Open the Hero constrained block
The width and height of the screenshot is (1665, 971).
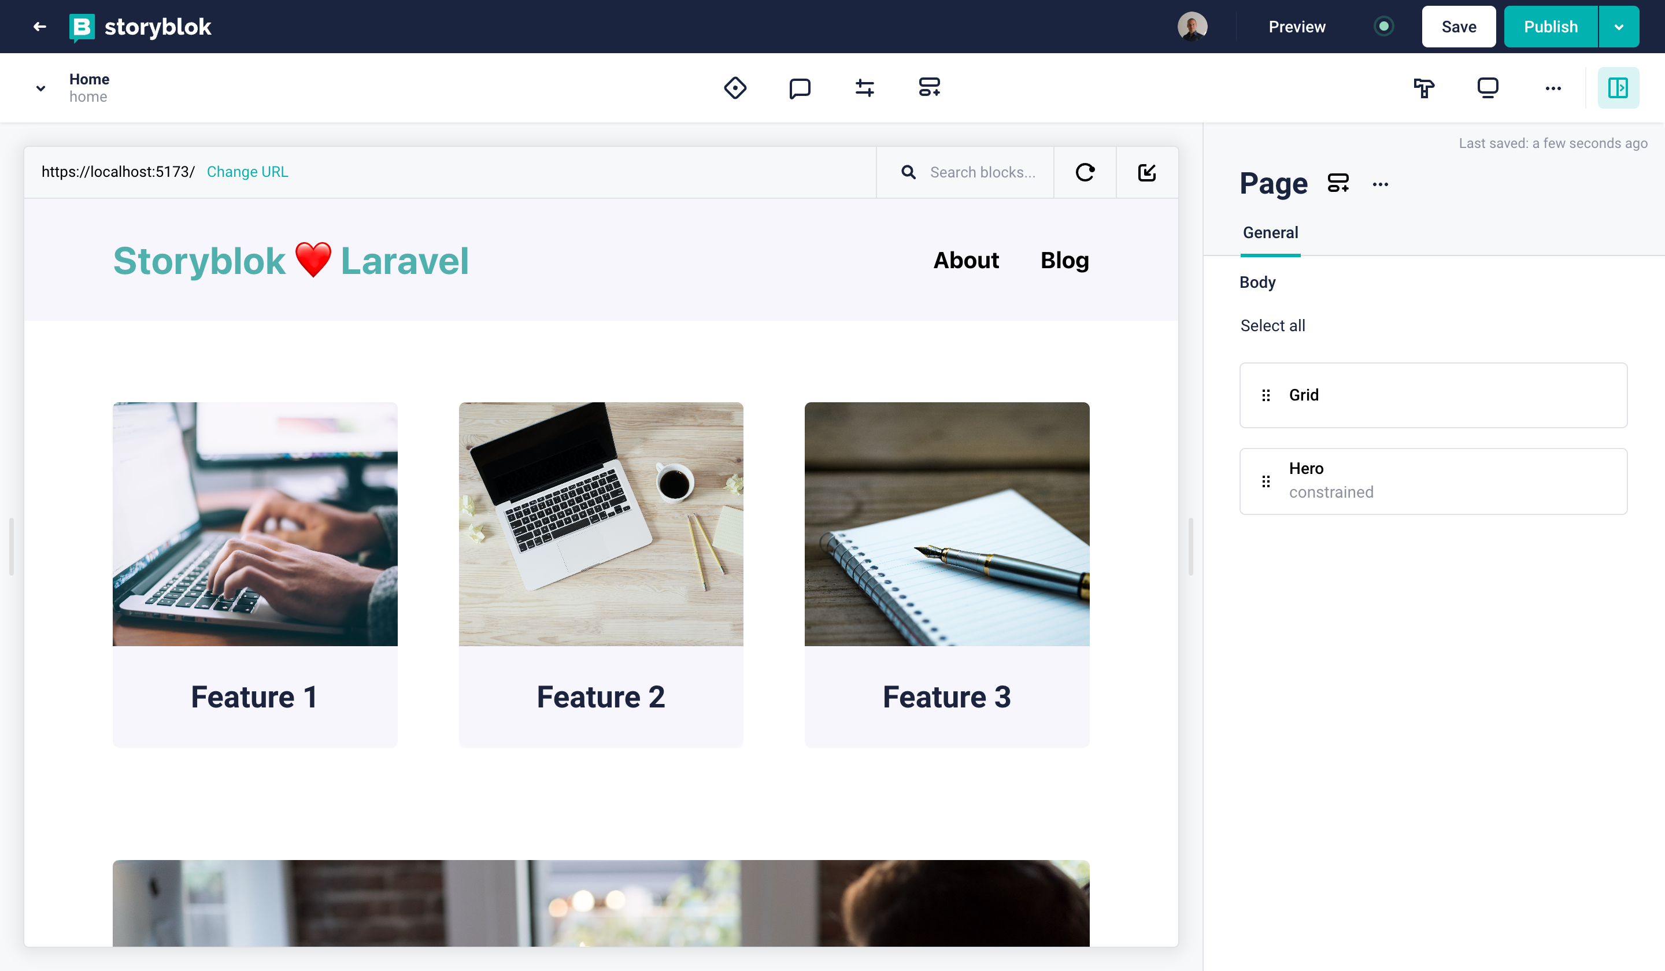1433,481
